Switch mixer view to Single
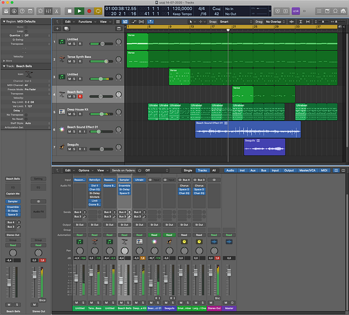Image resolution: width=349 pixels, height=315 pixels. click(x=187, y=171)
